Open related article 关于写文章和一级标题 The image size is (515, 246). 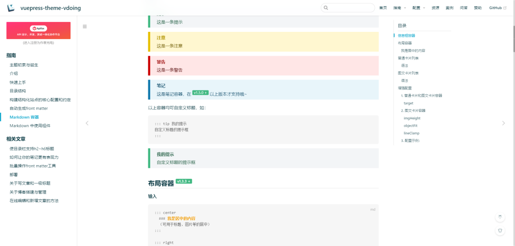pos(30,183)
